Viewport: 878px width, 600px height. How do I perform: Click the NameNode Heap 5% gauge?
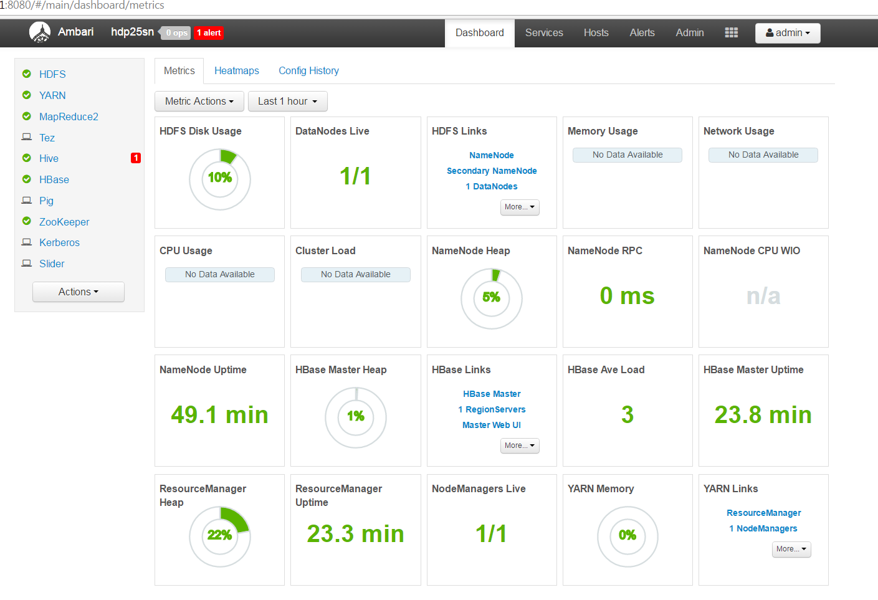[492, 298]
